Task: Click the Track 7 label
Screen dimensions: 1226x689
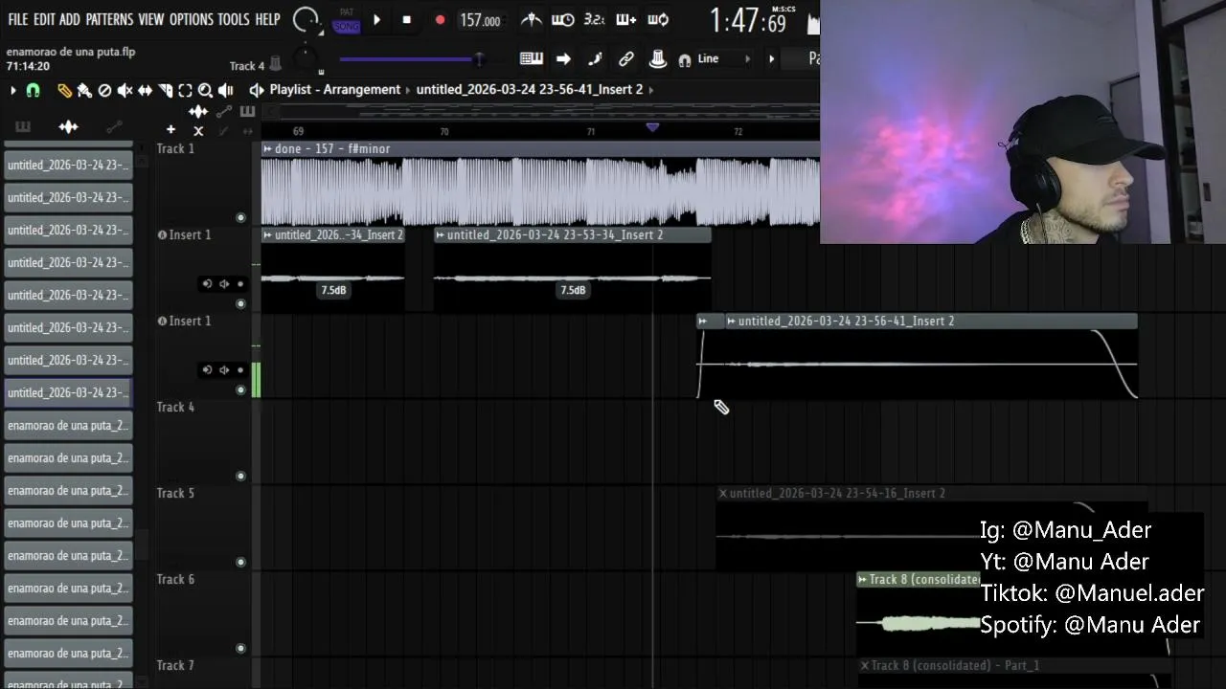Action: click(x=175, y=665)
